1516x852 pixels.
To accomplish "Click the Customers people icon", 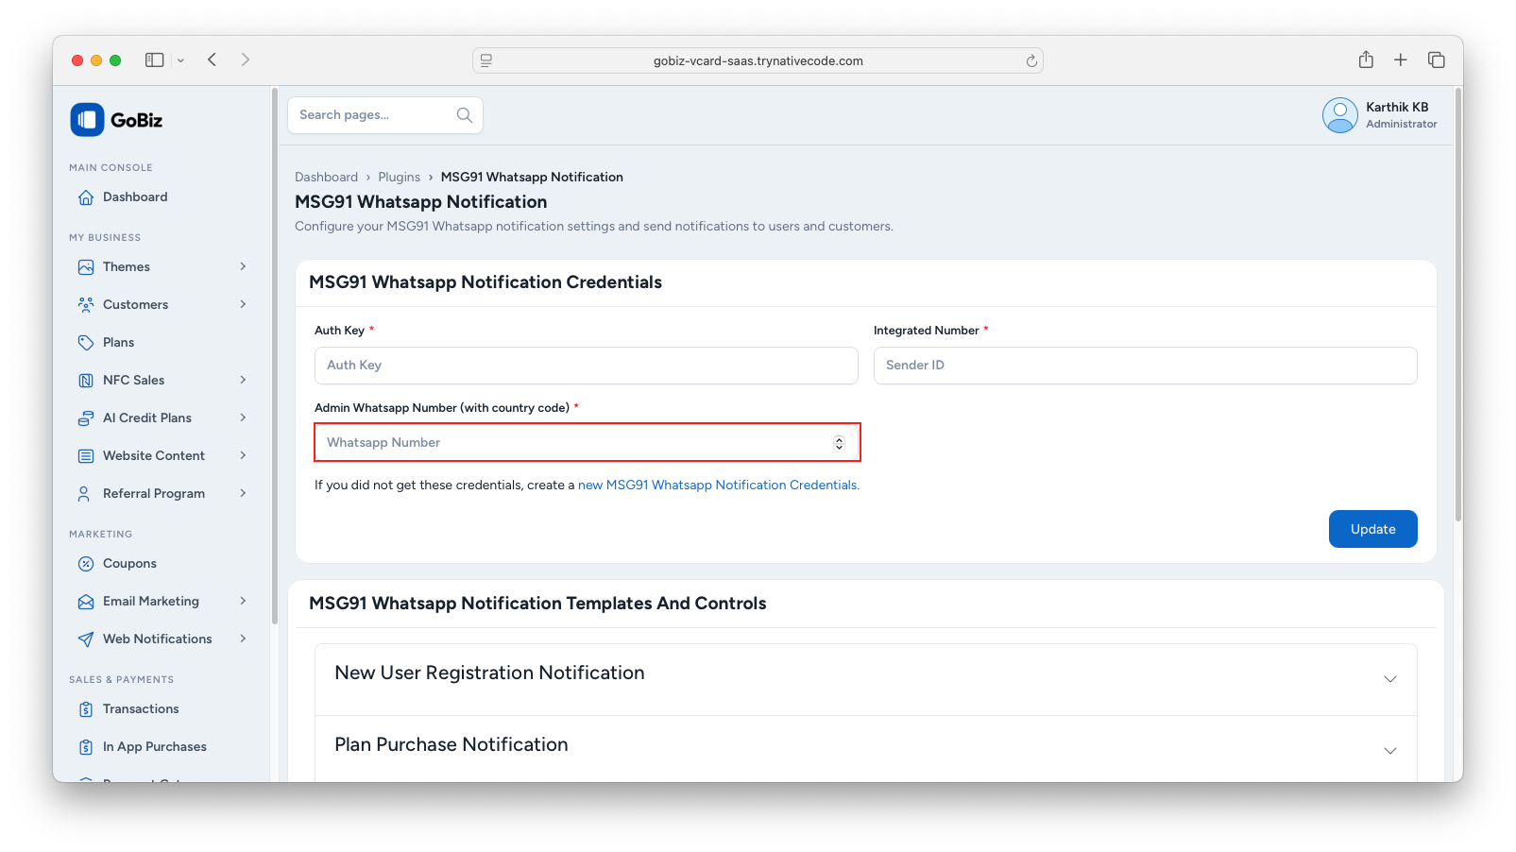I will (86, 305).
